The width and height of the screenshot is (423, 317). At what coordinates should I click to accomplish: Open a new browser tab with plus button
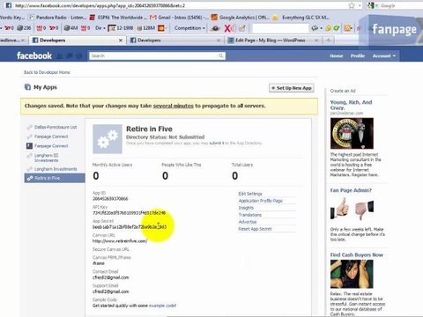click(x=329, y=41)
